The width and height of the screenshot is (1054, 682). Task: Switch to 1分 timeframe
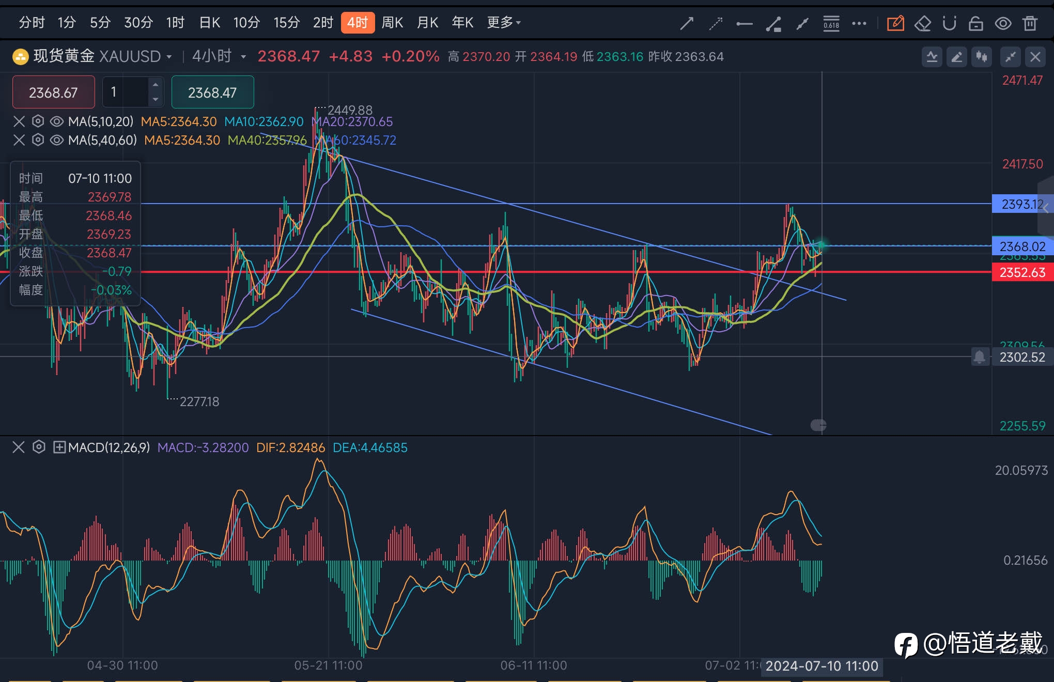(67, 23)
